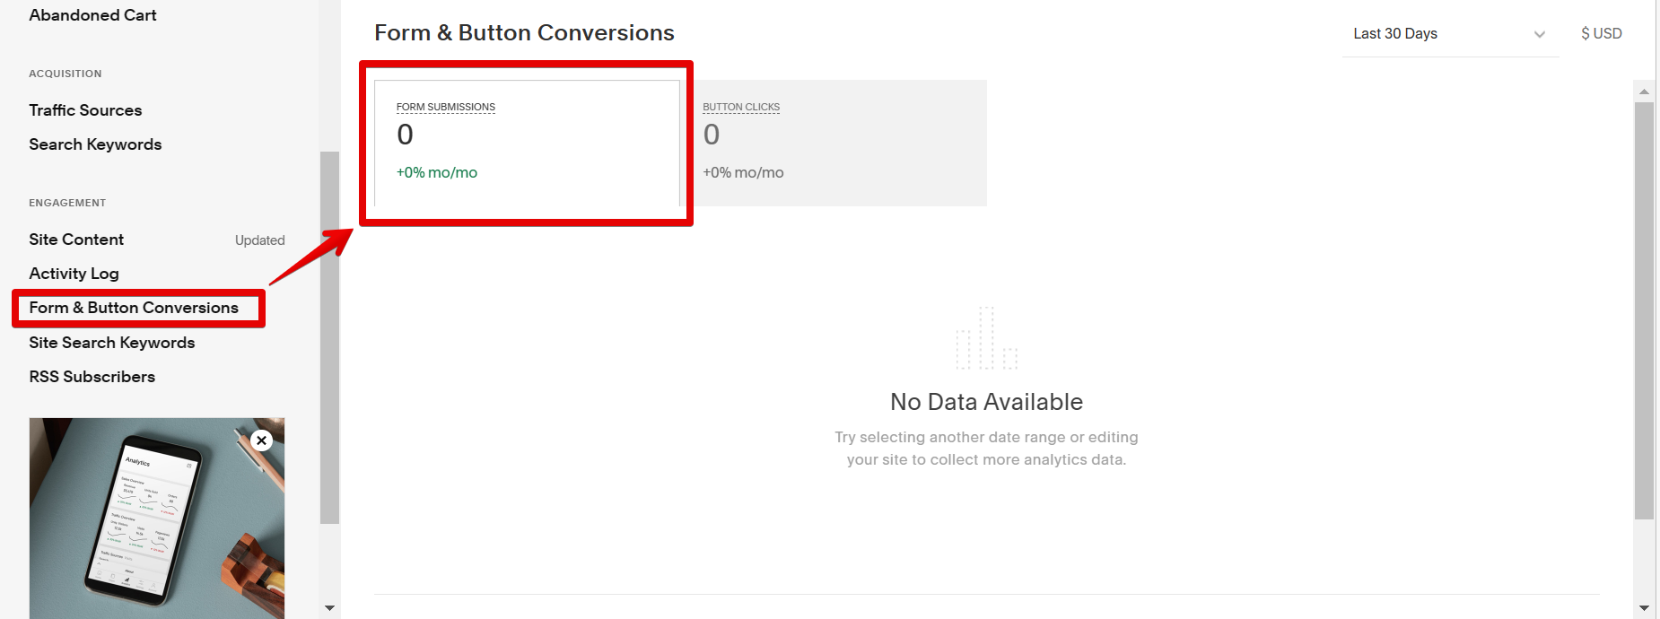Go to Traffic Sources

coord(85,110)
